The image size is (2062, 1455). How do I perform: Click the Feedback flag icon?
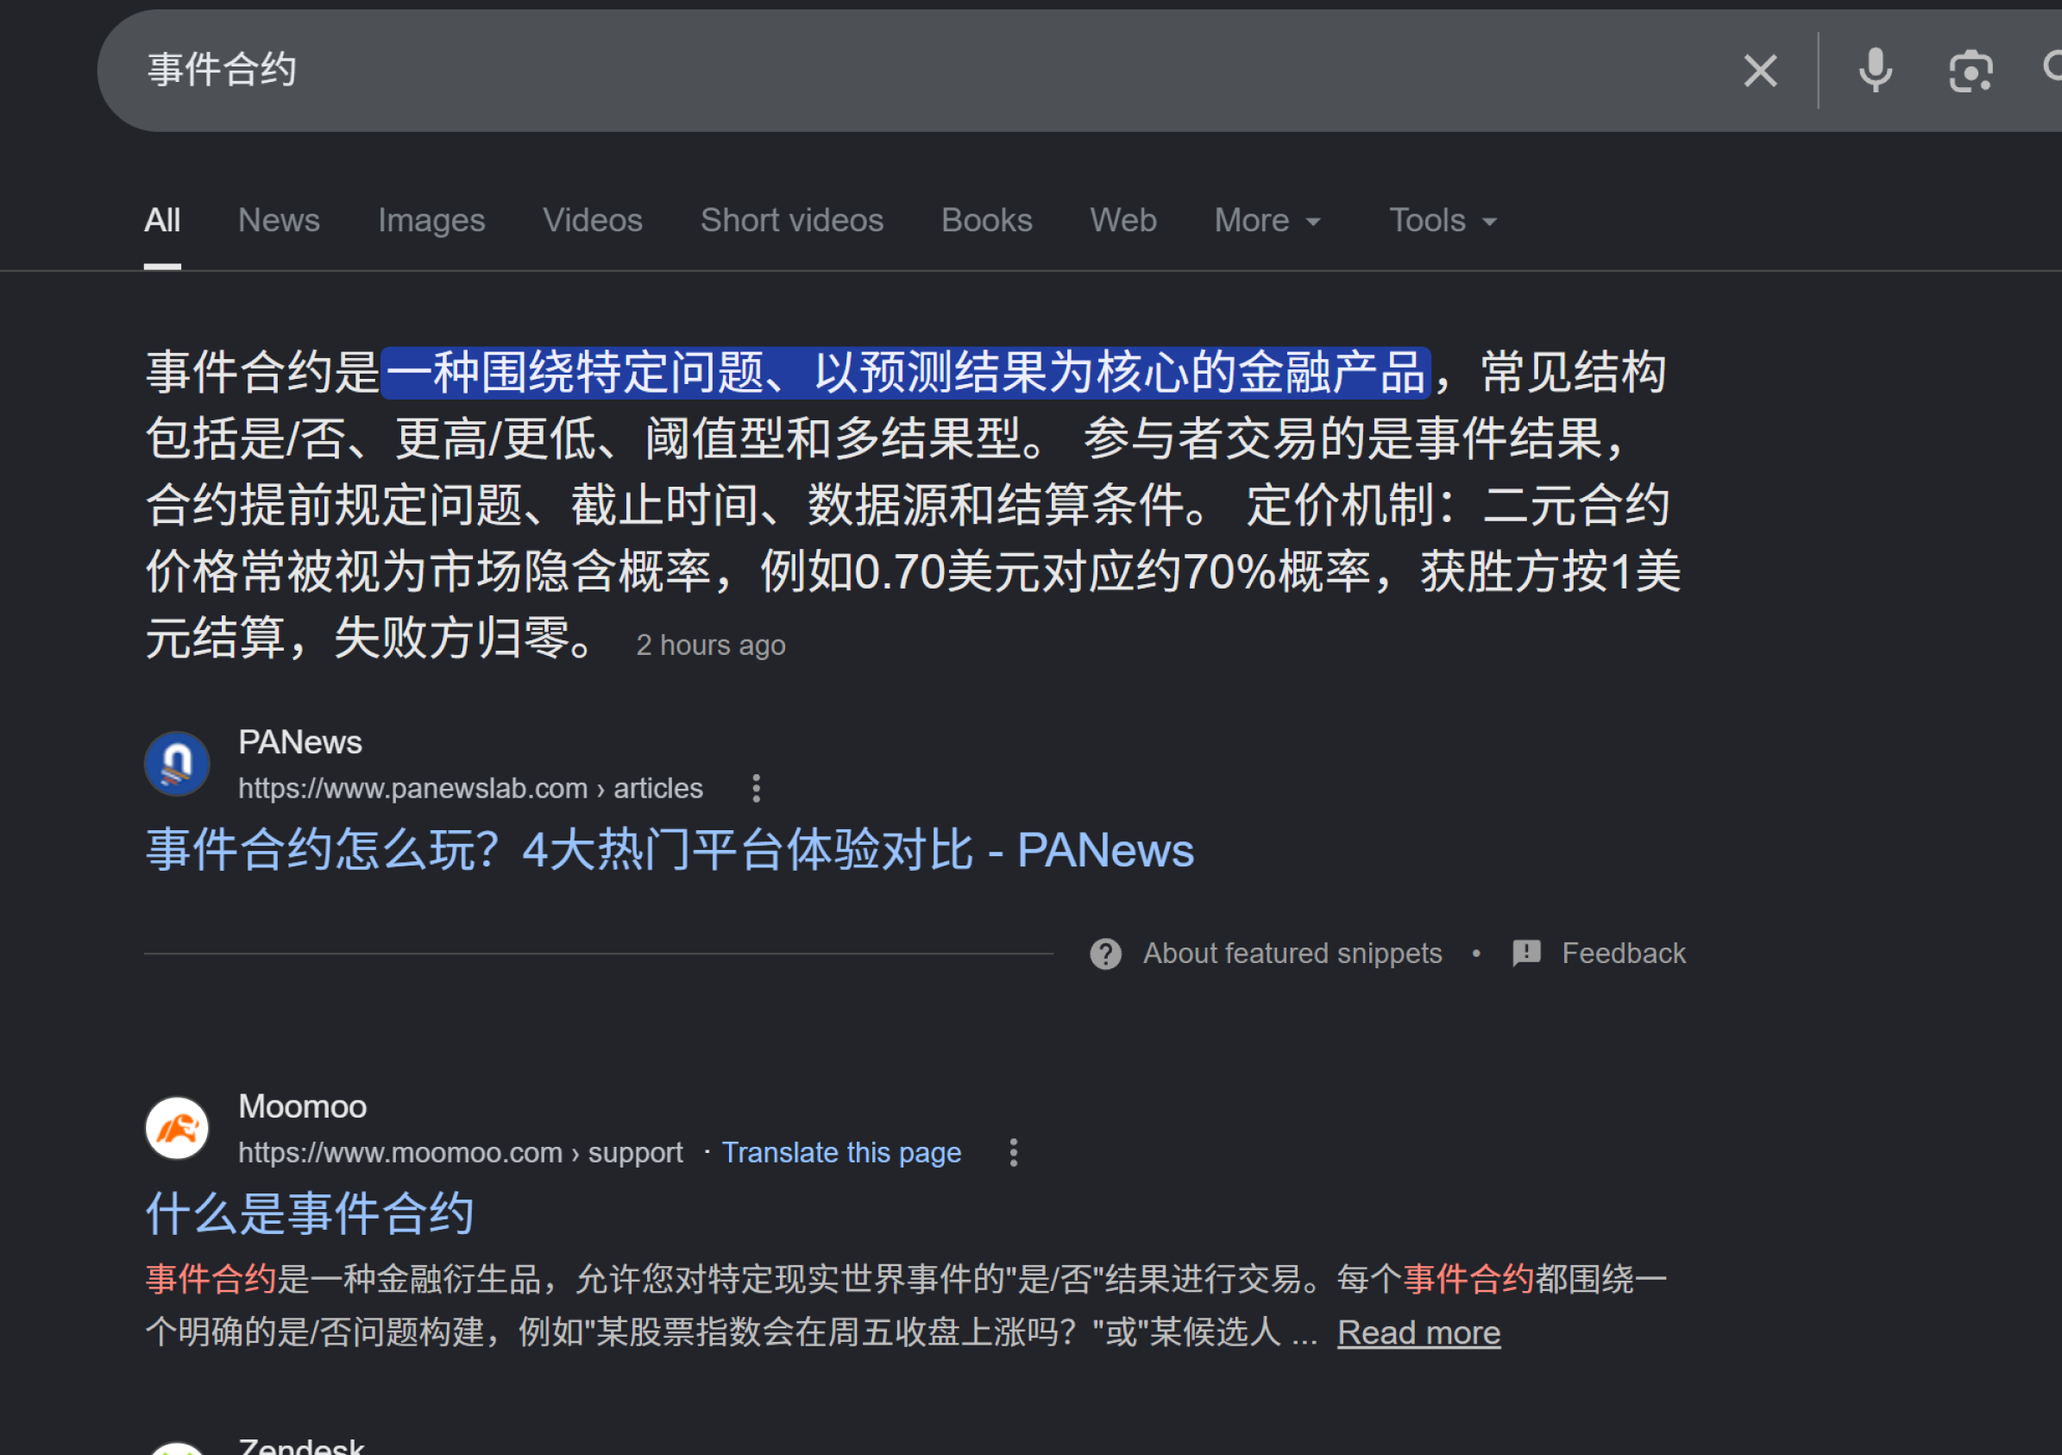pos(1526,953)
